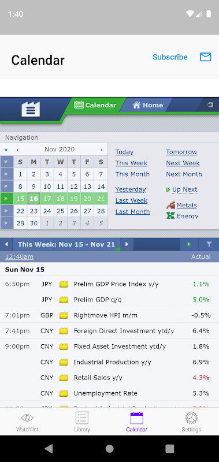
Task: Switch to the Home tab in site header
Action: pyautogui.click(x=148, y=105)
